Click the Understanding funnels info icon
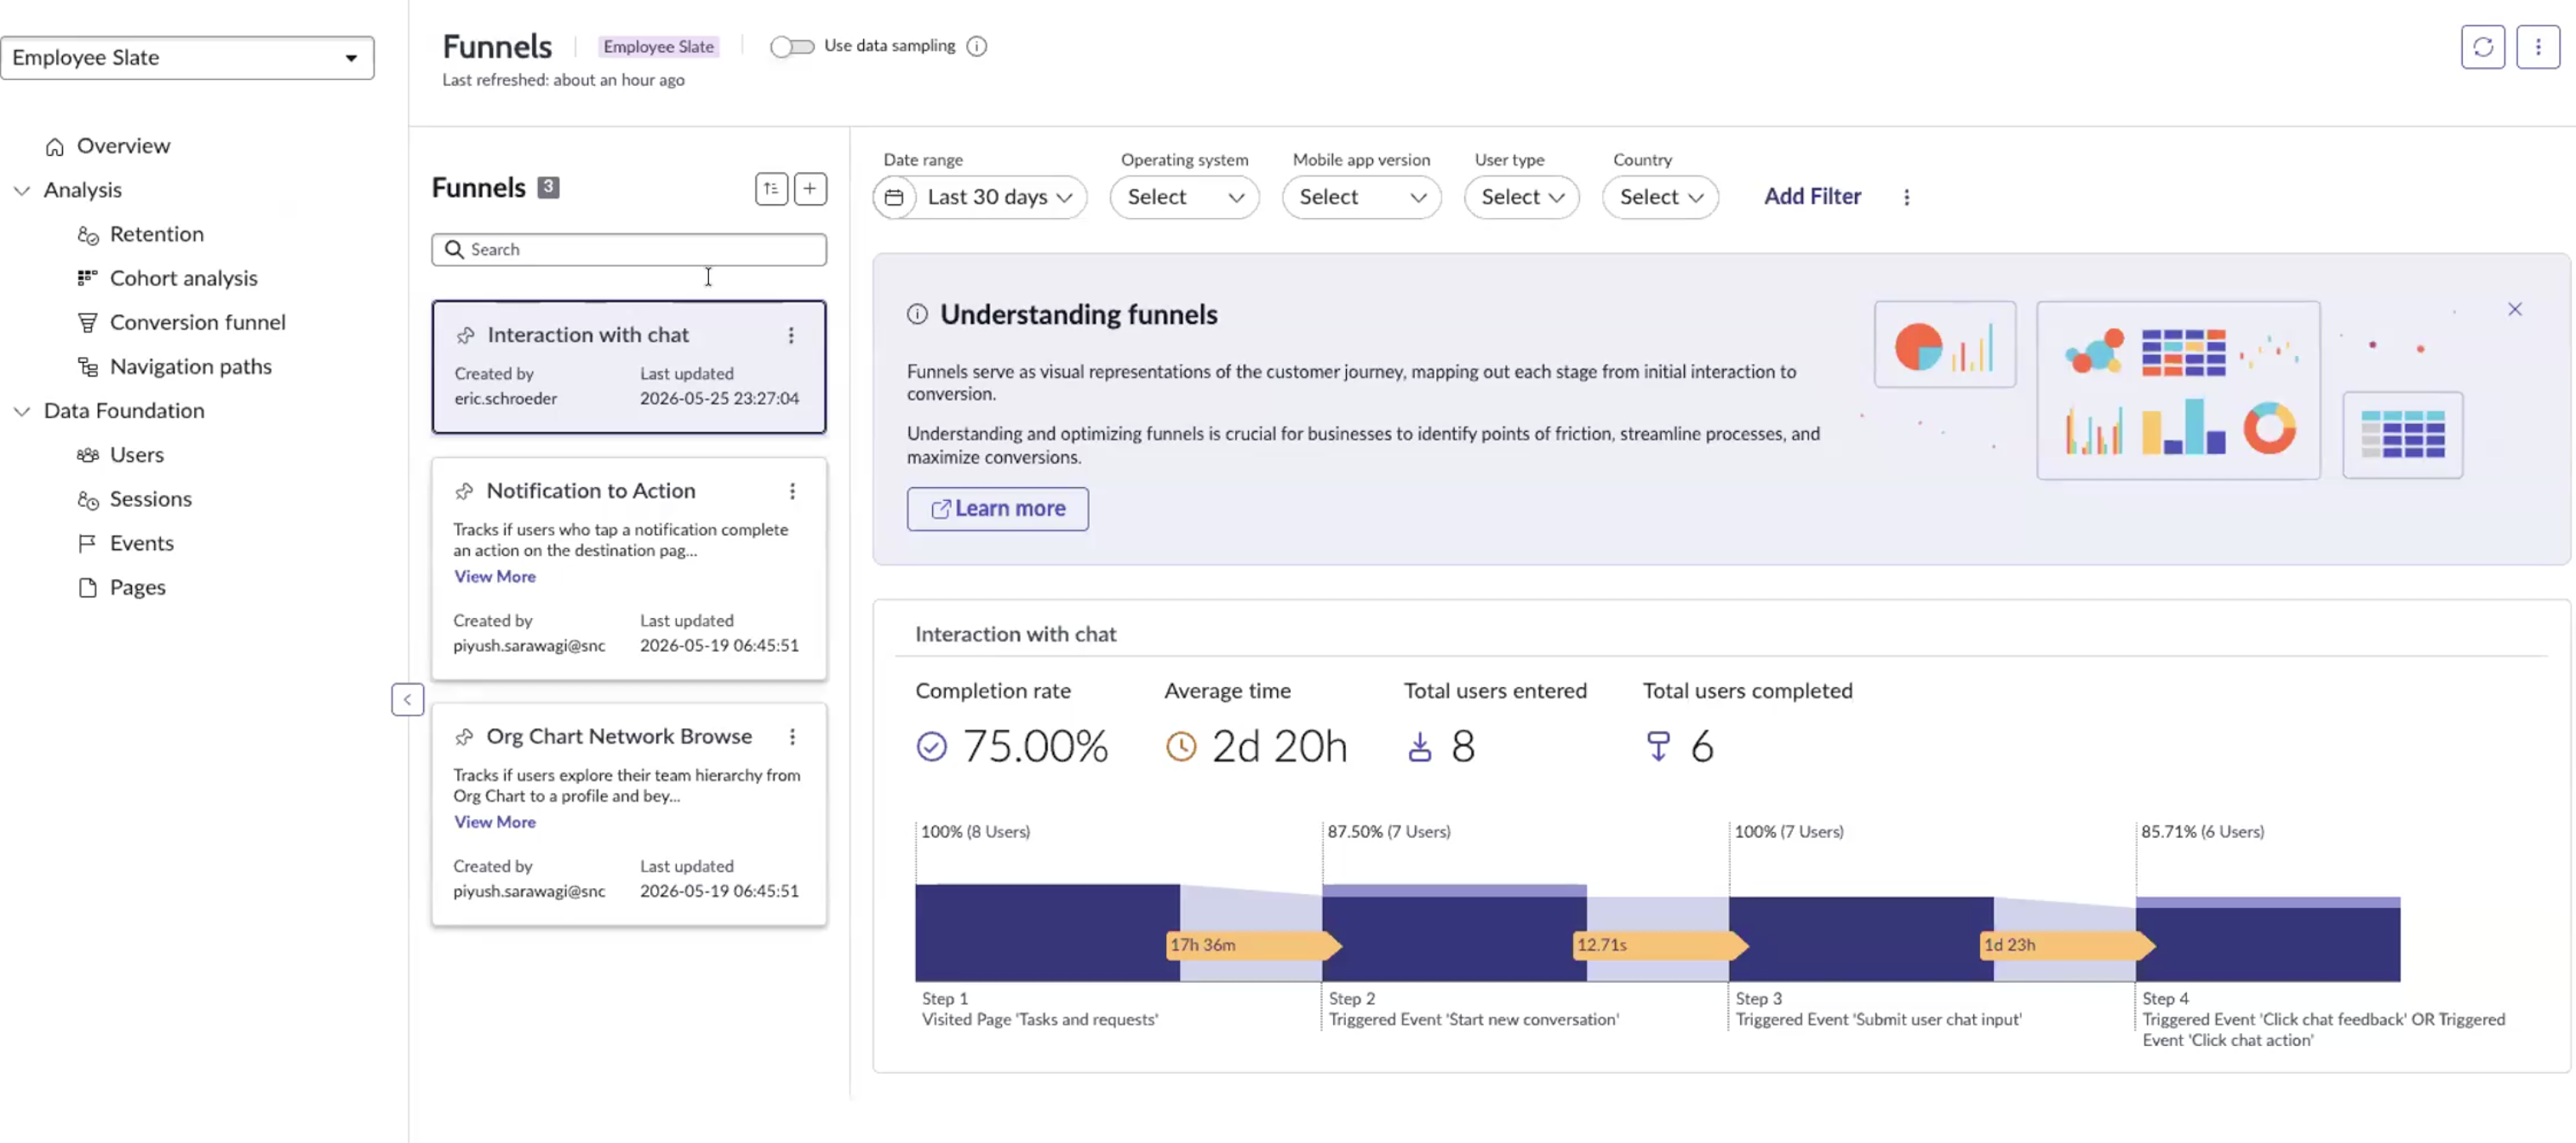2576x1143 pixels. pyautogui.click(x=917, y=314)
